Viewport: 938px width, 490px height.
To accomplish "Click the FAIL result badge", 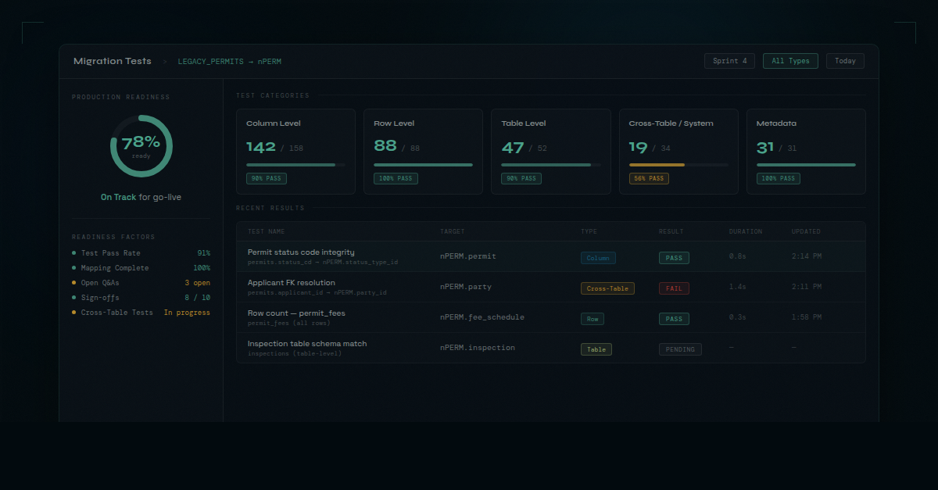I will [674, 288].
